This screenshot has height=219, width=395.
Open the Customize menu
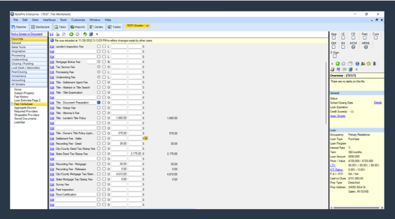(x=78, y=20)
